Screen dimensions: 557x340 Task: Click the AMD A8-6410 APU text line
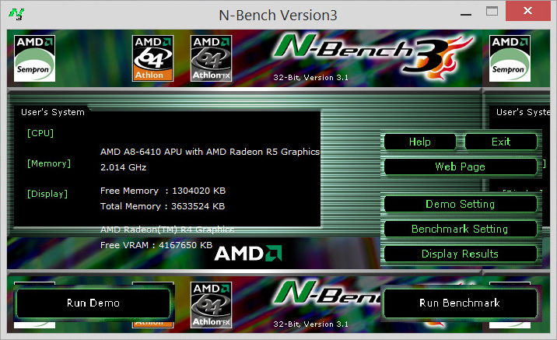pyautogui.click(x=210, y=152)
